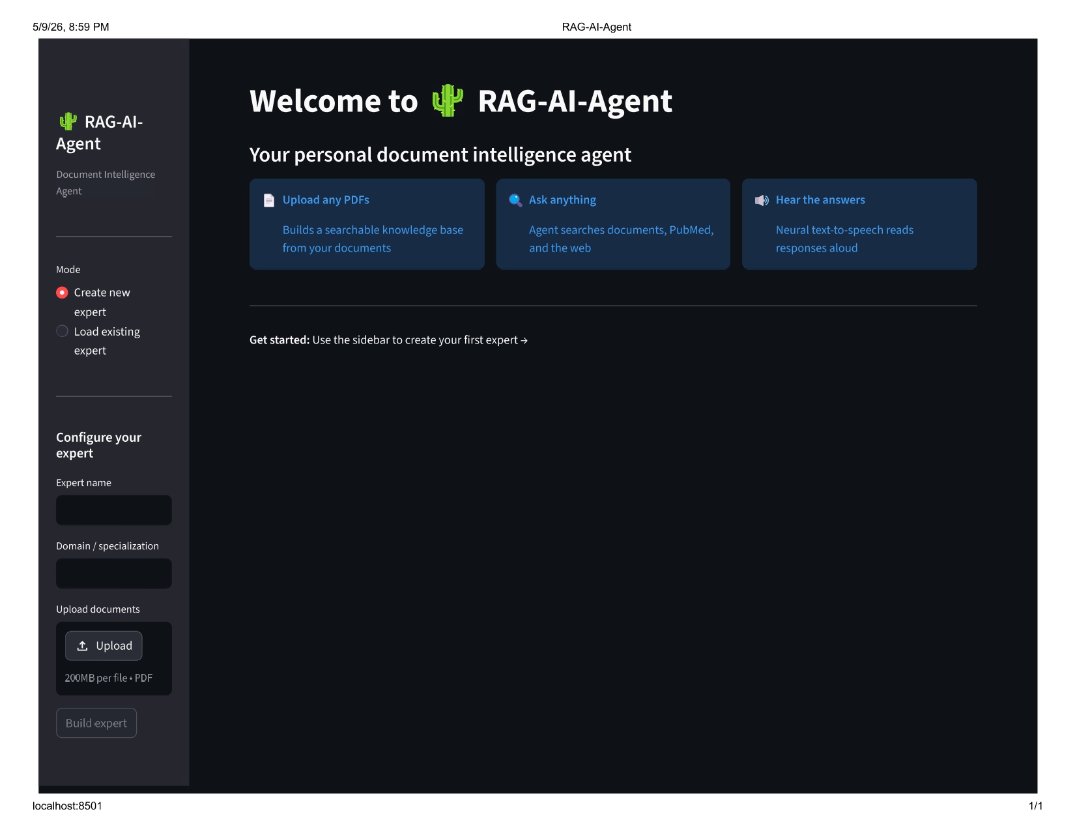Click the 'Get started:' instruction line
Screen dimensions: 1075x831
[388, 340]
